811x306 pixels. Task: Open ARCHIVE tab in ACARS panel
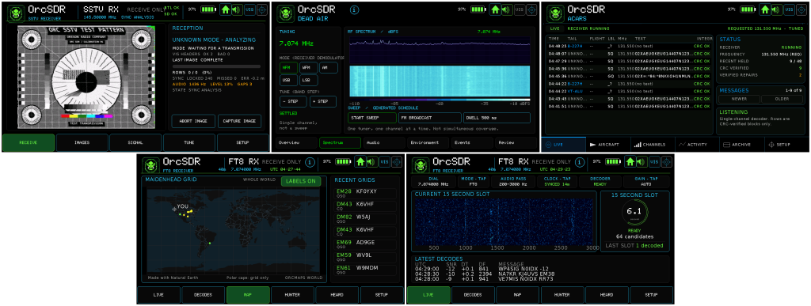[x=741, y=145]
